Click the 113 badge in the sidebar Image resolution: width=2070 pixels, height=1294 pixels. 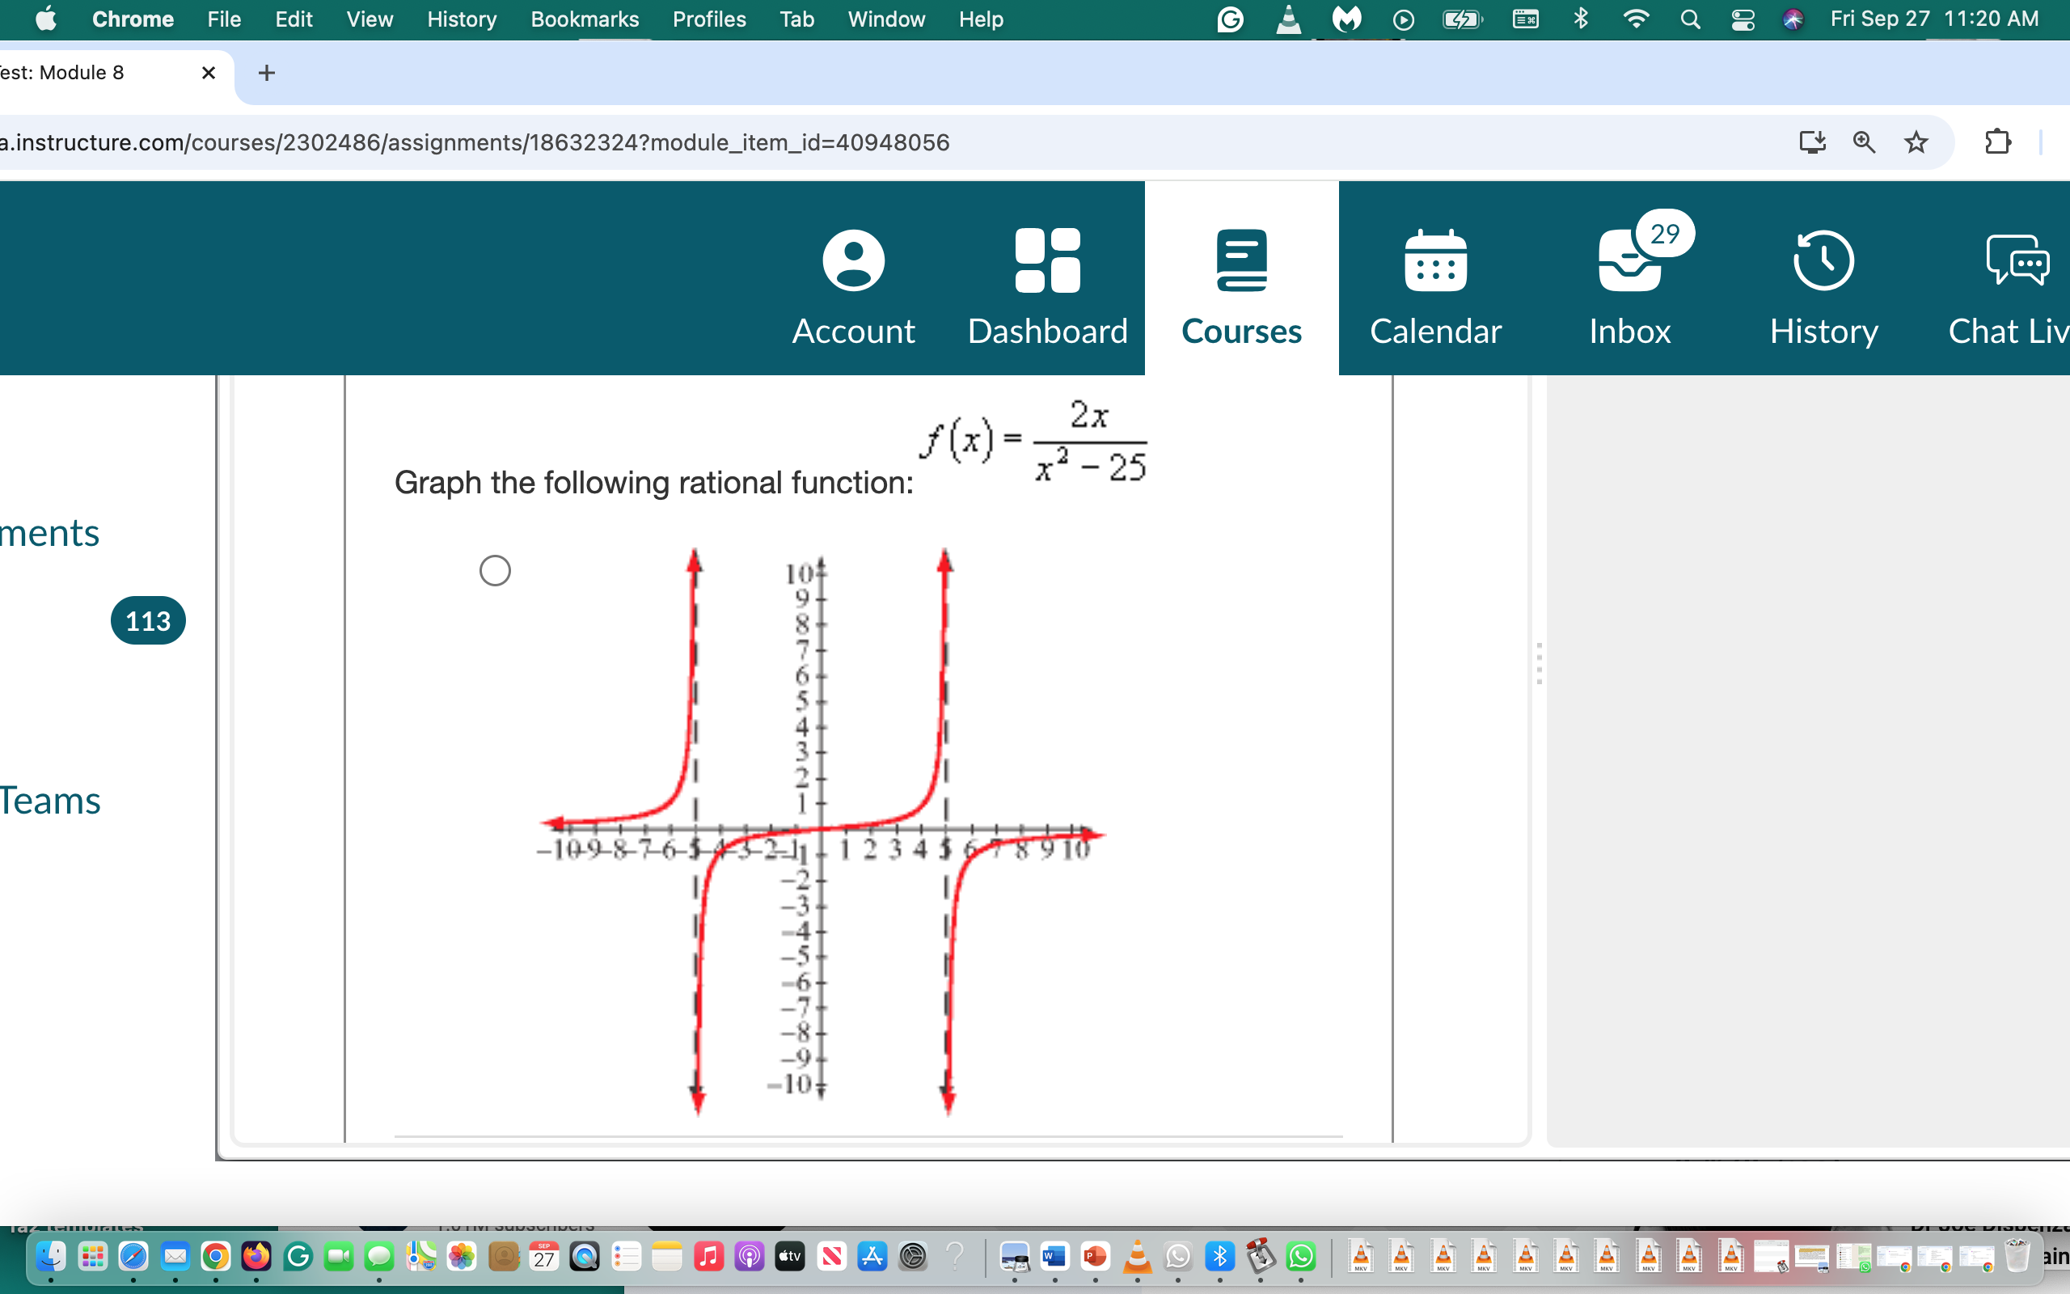148,620
